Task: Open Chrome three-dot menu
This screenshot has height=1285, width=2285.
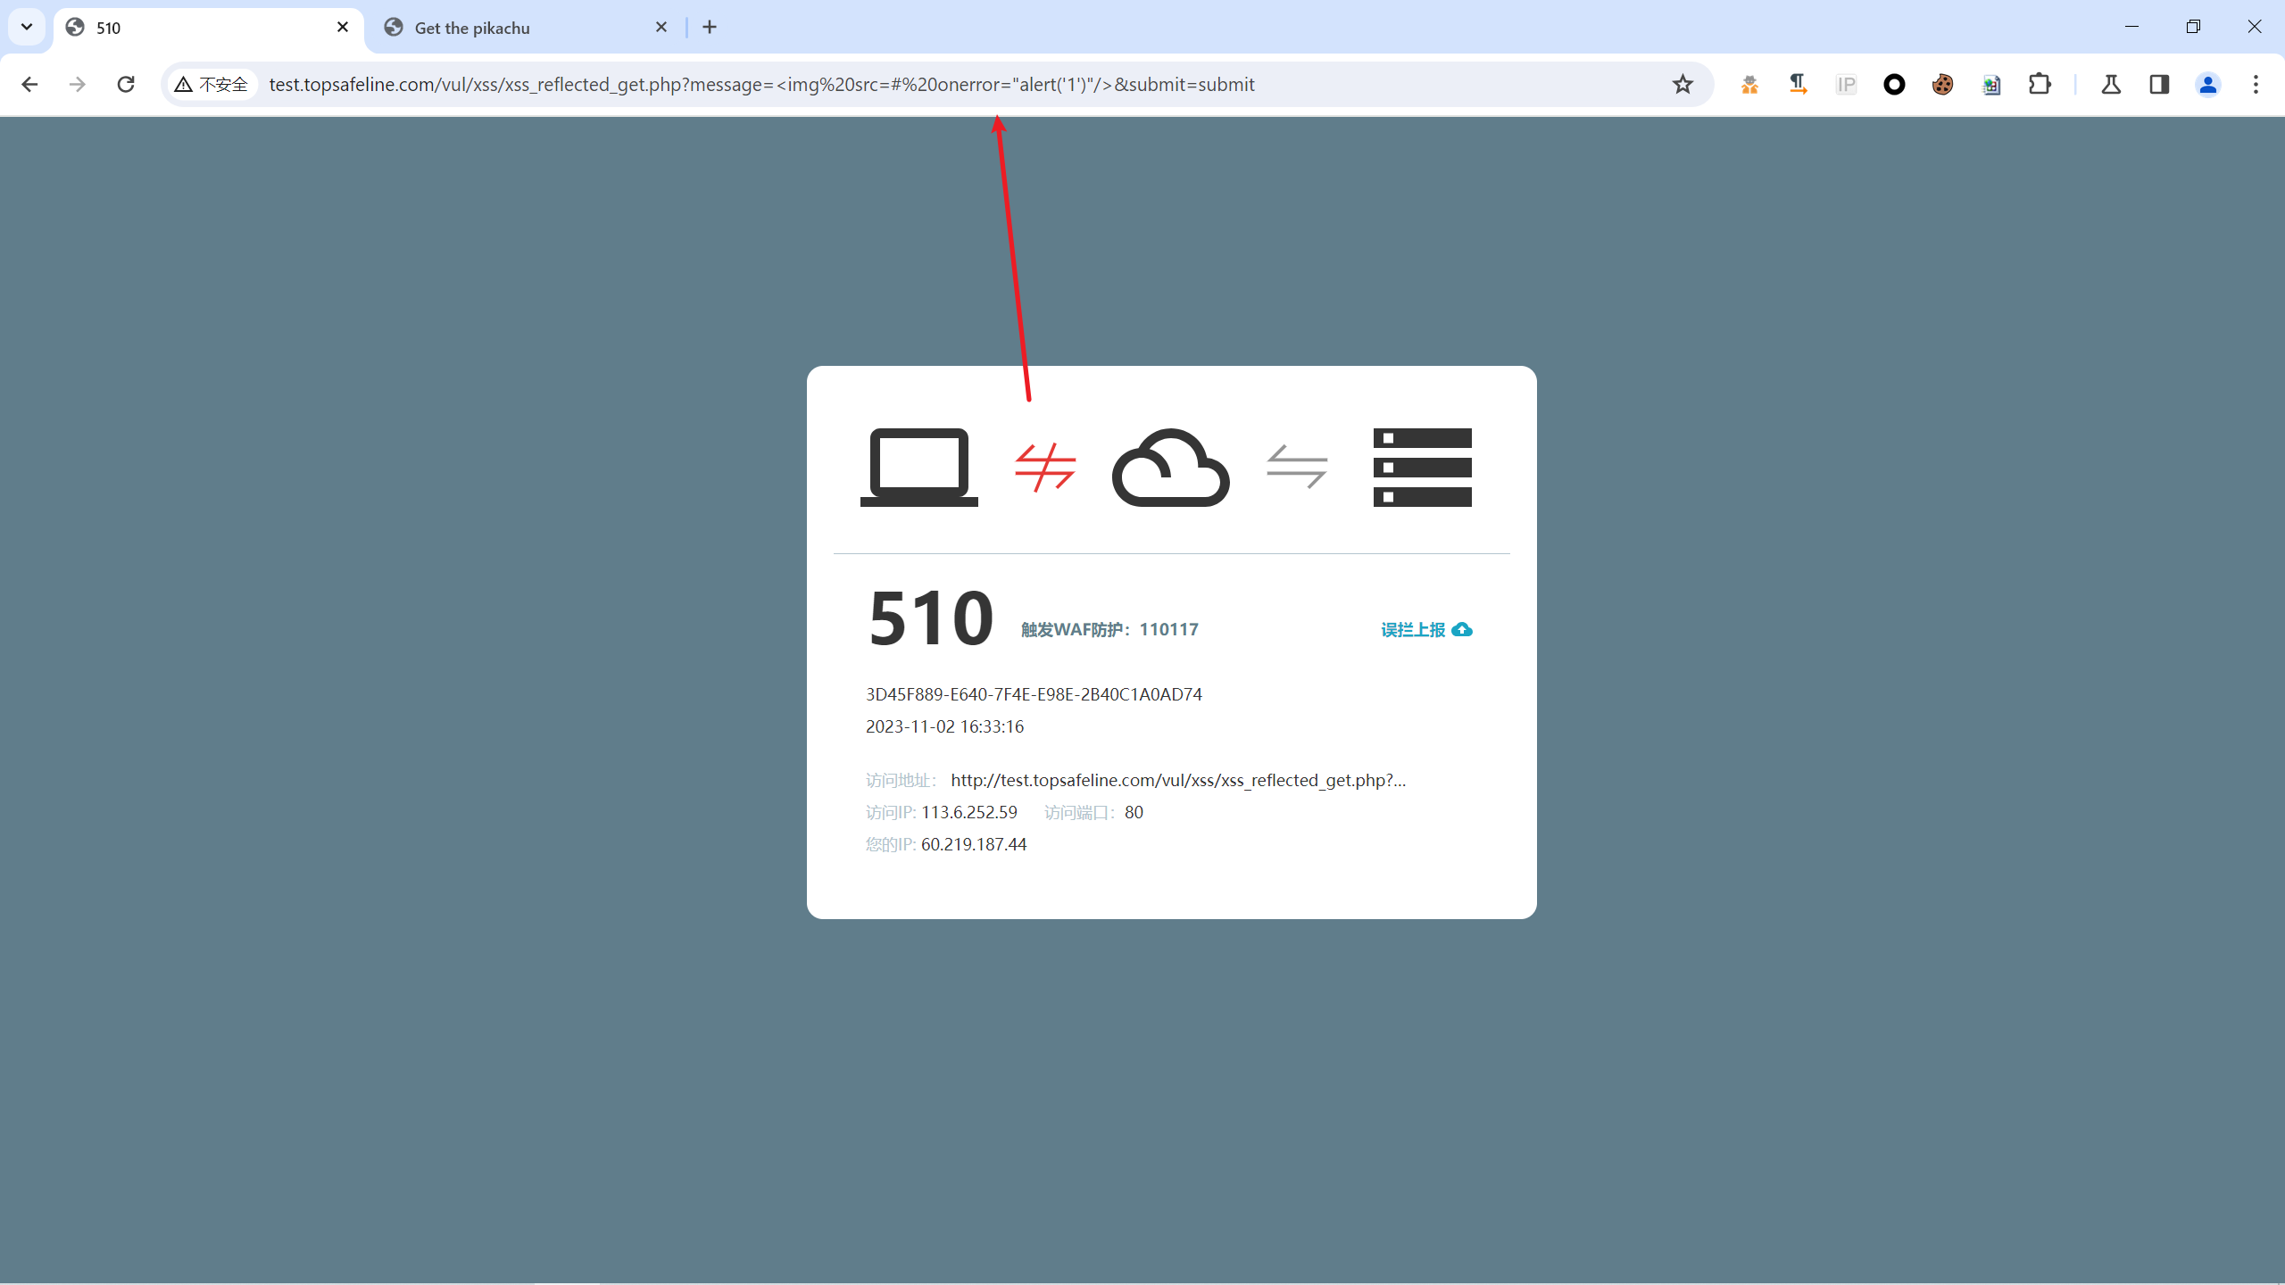Action: coord(2256,84)
